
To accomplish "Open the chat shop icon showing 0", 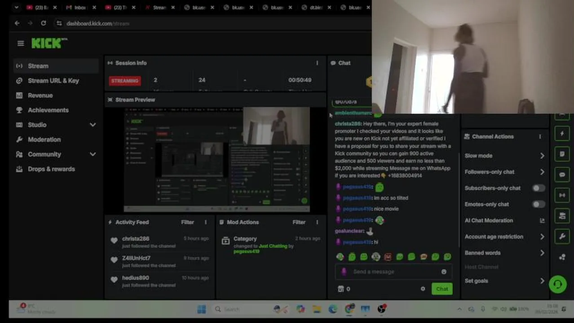I will [344, 289].
